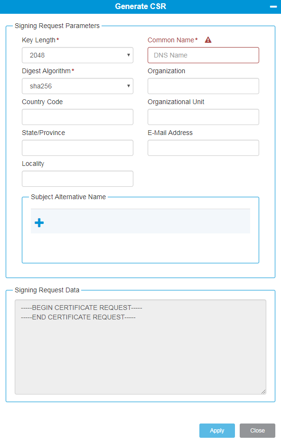Click the Common Name warning triangle icon
Viewport: 281px width, 443px height.
(x=208, y=40)
